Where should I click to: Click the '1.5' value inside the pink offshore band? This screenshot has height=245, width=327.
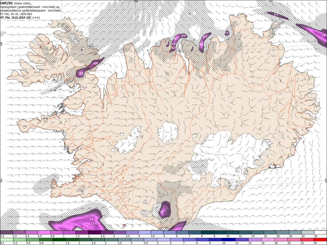click(91, 219)
